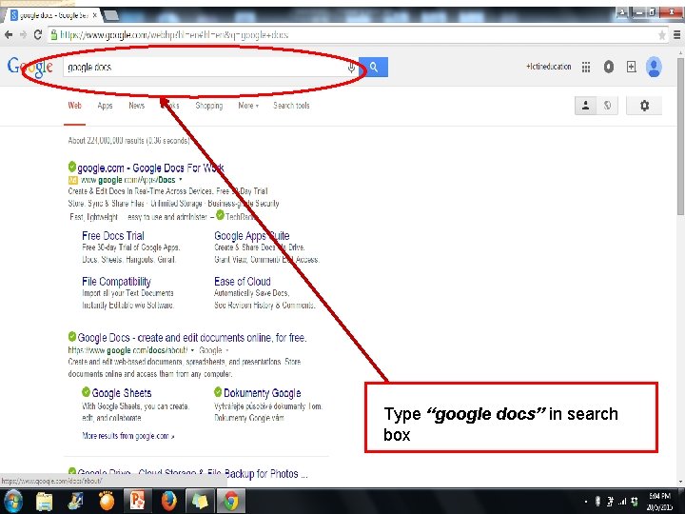Click the address bar URL
Image resolution: width=685 pixels, height=514 pixels.
tap(174, 35)
